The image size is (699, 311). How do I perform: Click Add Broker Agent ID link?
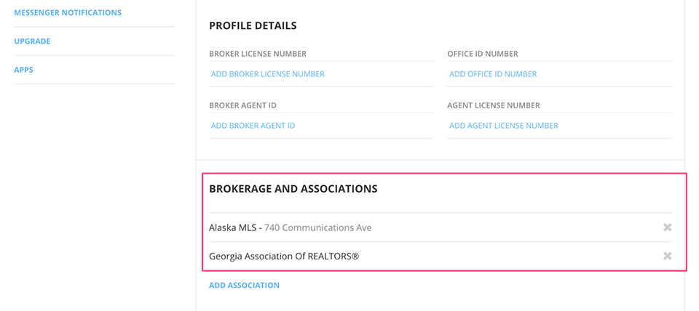point(253,126)
